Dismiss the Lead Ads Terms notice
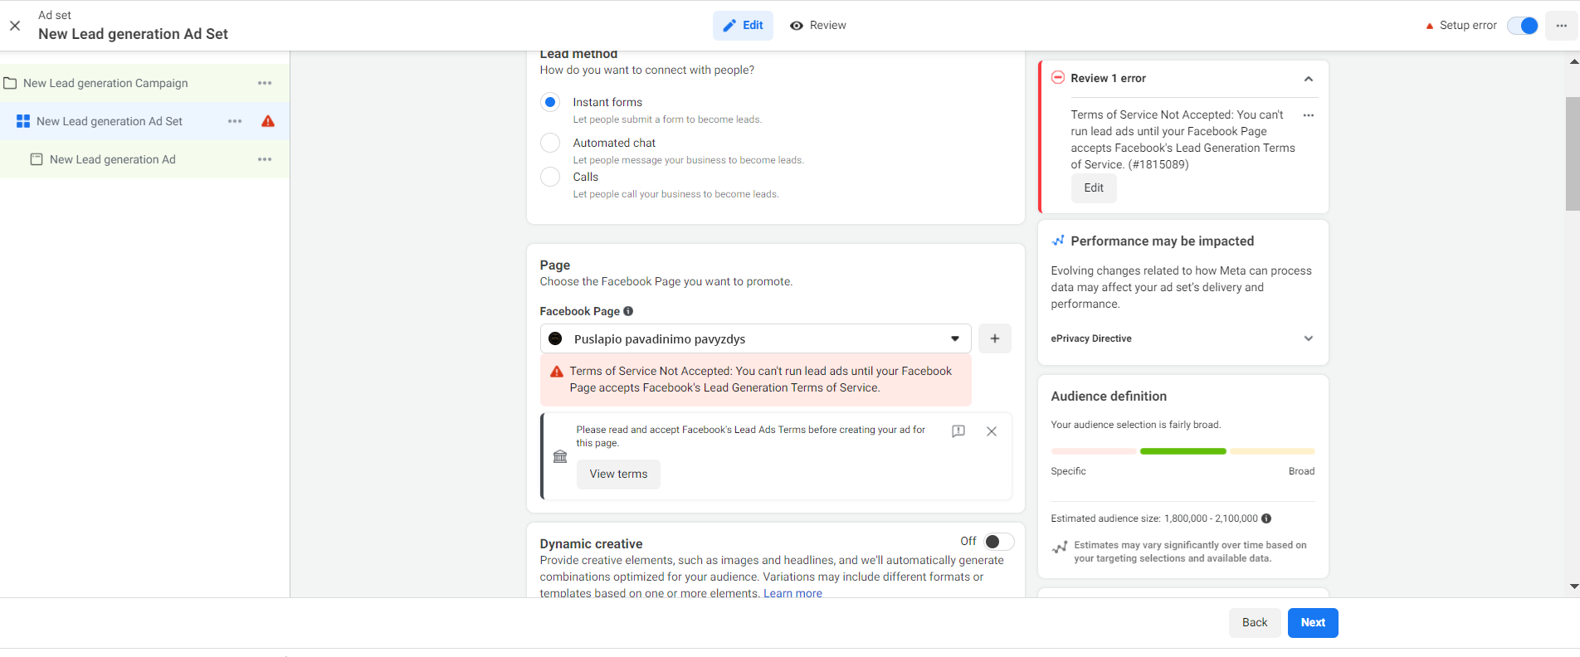The image size is (1580, 657). click(992, 431)
